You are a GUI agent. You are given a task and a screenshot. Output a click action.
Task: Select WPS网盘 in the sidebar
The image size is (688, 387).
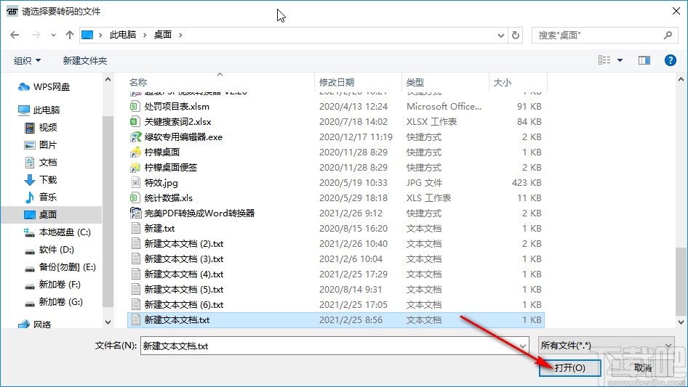coord(44,87)
